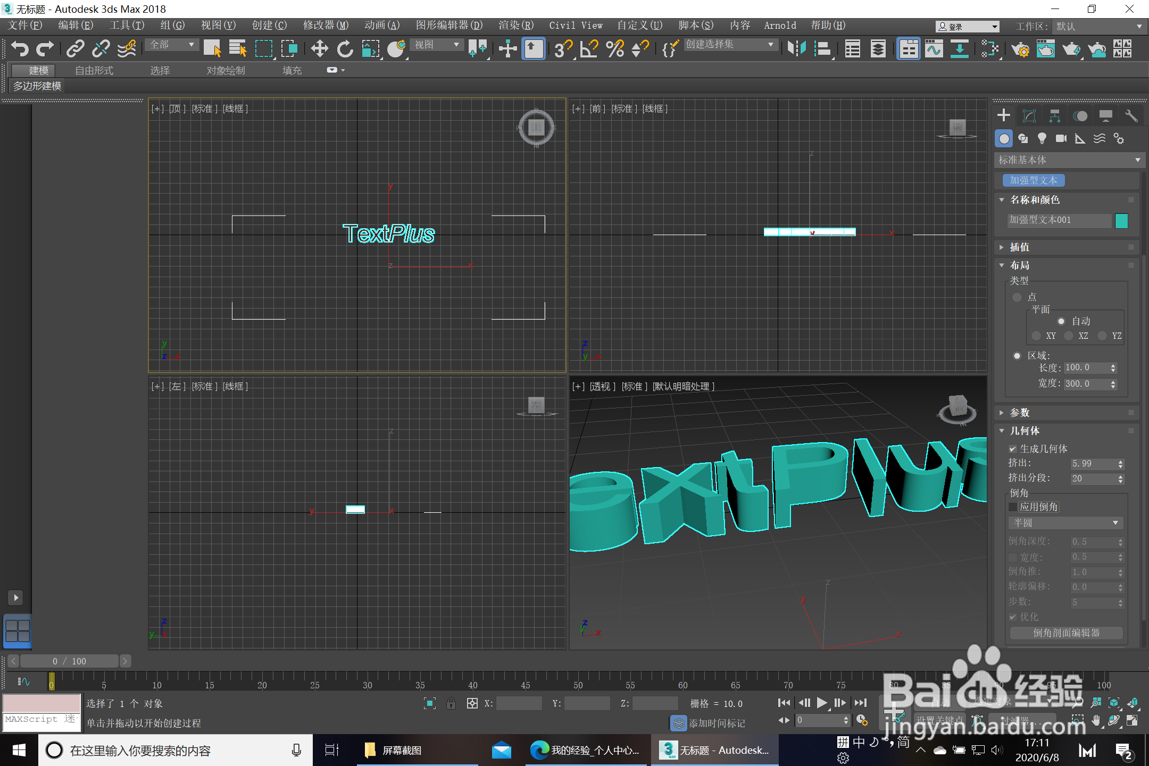The image size is (1149, 766).
Task: Select the Lights category icon
Action: (1042, 139)
